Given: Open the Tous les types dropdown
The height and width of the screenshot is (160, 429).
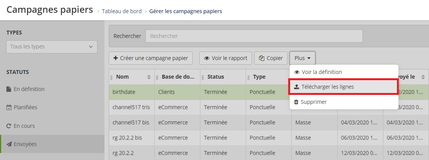Looking at the screenshot, I should point(51,46).
